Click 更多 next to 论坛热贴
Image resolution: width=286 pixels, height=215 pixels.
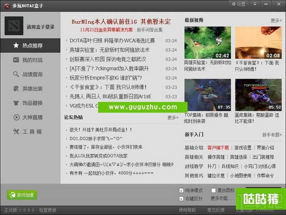(173, 117)
